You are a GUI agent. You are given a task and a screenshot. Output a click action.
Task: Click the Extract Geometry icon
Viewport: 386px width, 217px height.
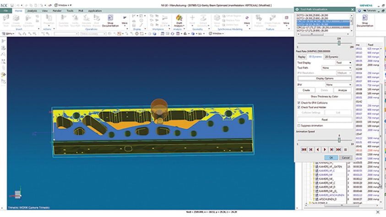(x=203, y=21)
